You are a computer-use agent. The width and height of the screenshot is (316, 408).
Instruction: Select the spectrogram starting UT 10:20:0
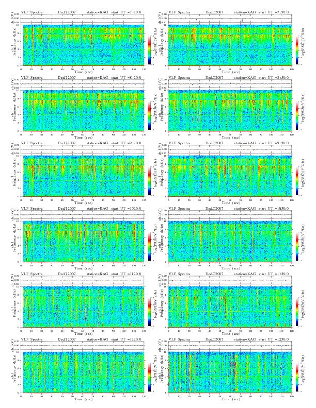[x=83, y=242]
